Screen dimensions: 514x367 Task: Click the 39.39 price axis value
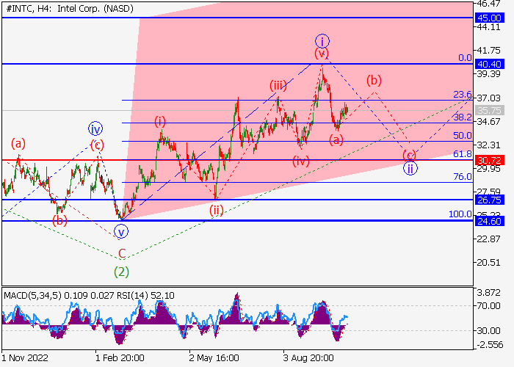[x=488, y=73]
